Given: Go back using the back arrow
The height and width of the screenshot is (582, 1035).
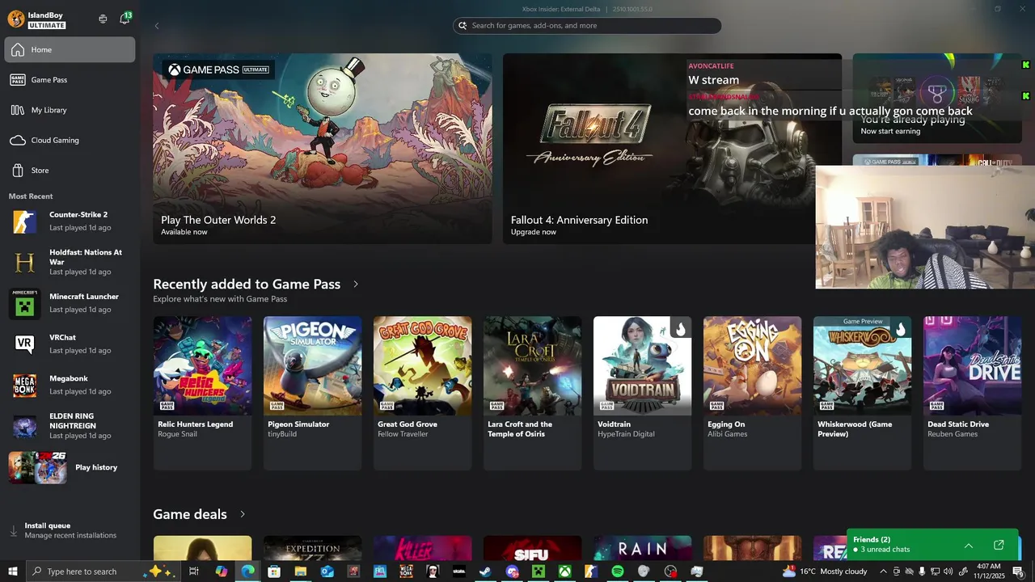Looking at the screenshot, I should (x=157, y=26).
